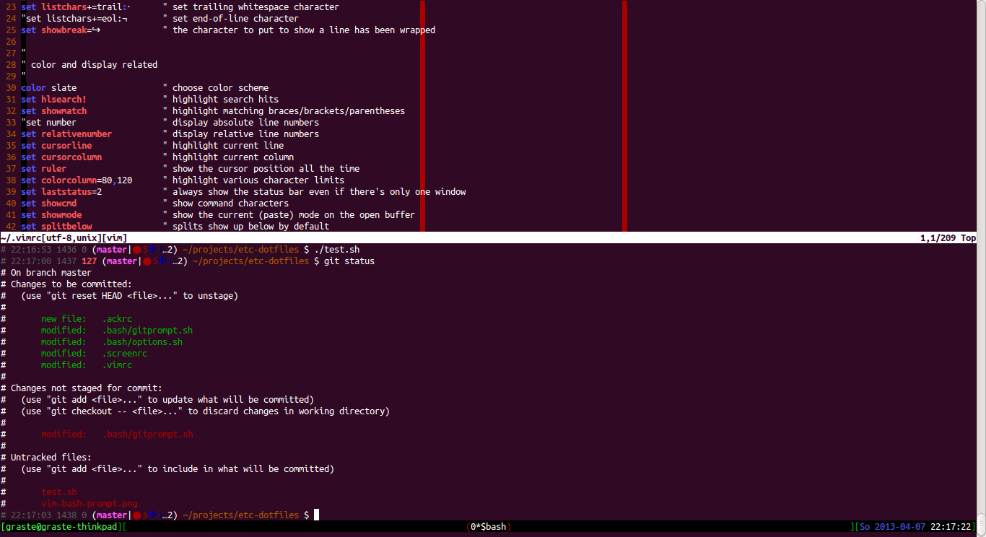Click the commented '"set number' line
This screenshot has width=986, height=537.
(x=49, y=122)
